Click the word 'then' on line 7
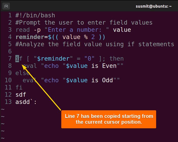 (x=116, y=59)
